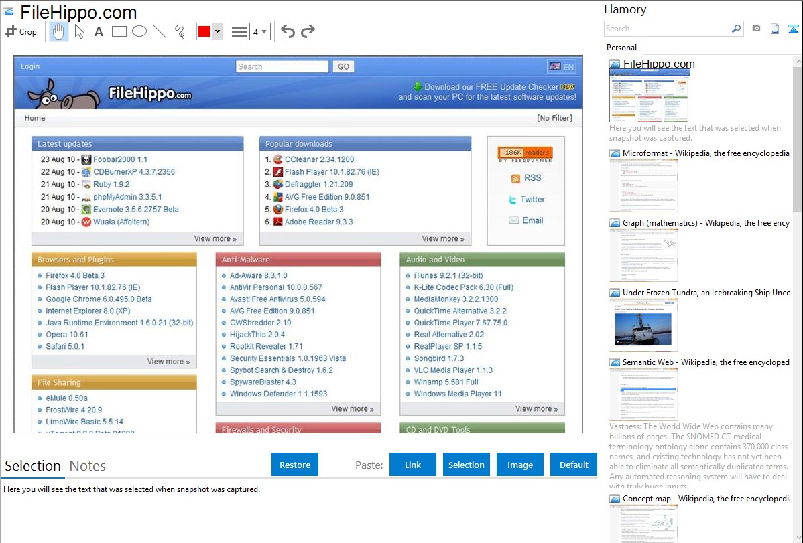The height and width of the screenshot is (543, 803).
Task: Activate the hand pan tool
Action: pyautogui.click(x=58, y=31)
